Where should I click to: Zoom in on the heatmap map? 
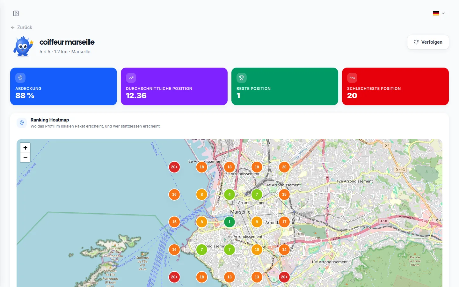coord(25,148)
